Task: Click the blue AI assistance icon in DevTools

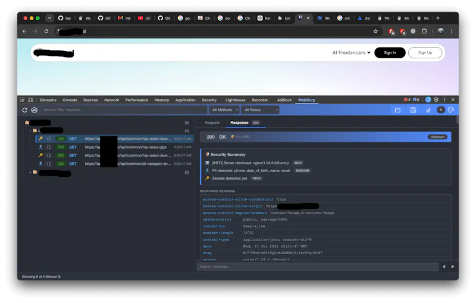Action: click(428, 99)
